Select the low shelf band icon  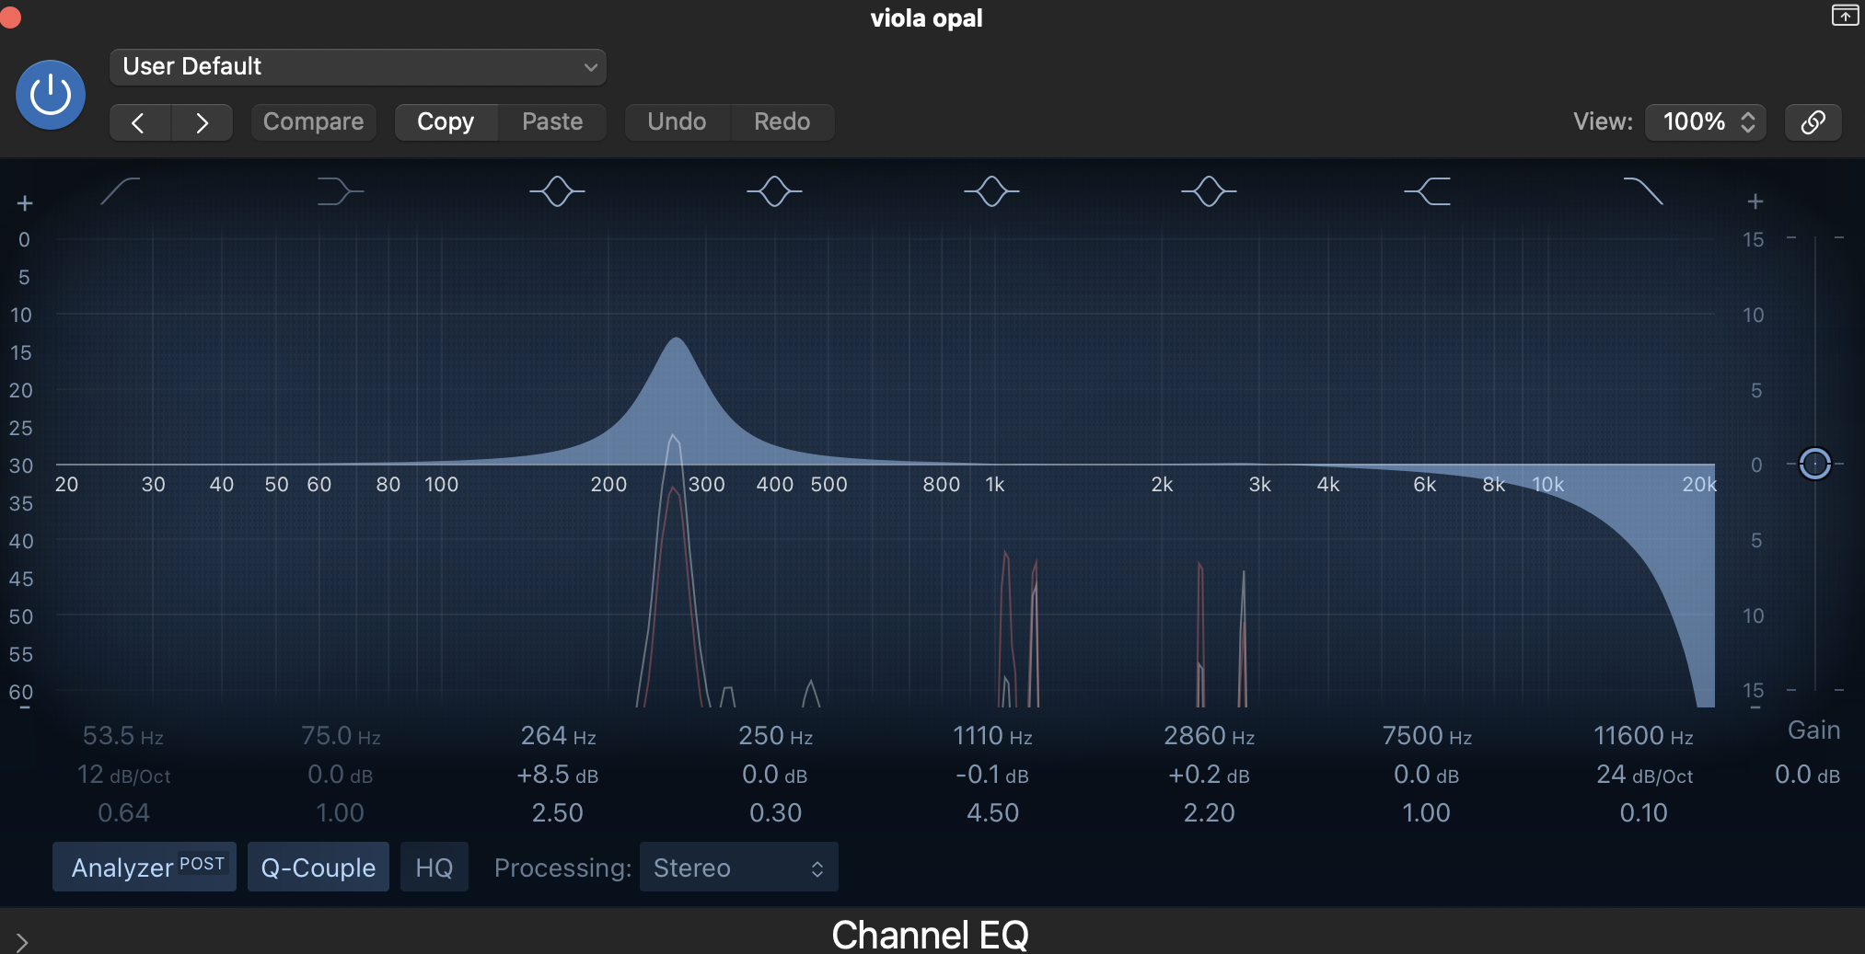[339, 190]
